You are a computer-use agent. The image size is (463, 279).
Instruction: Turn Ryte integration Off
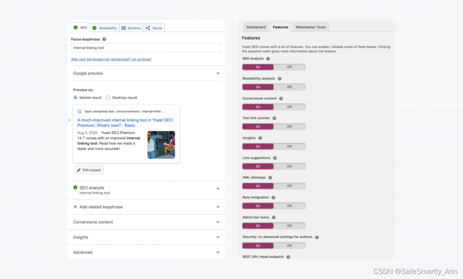click(289, 206)
